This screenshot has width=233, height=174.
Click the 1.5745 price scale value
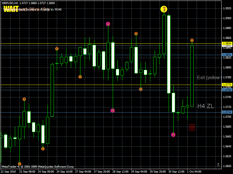coord(227,97)
